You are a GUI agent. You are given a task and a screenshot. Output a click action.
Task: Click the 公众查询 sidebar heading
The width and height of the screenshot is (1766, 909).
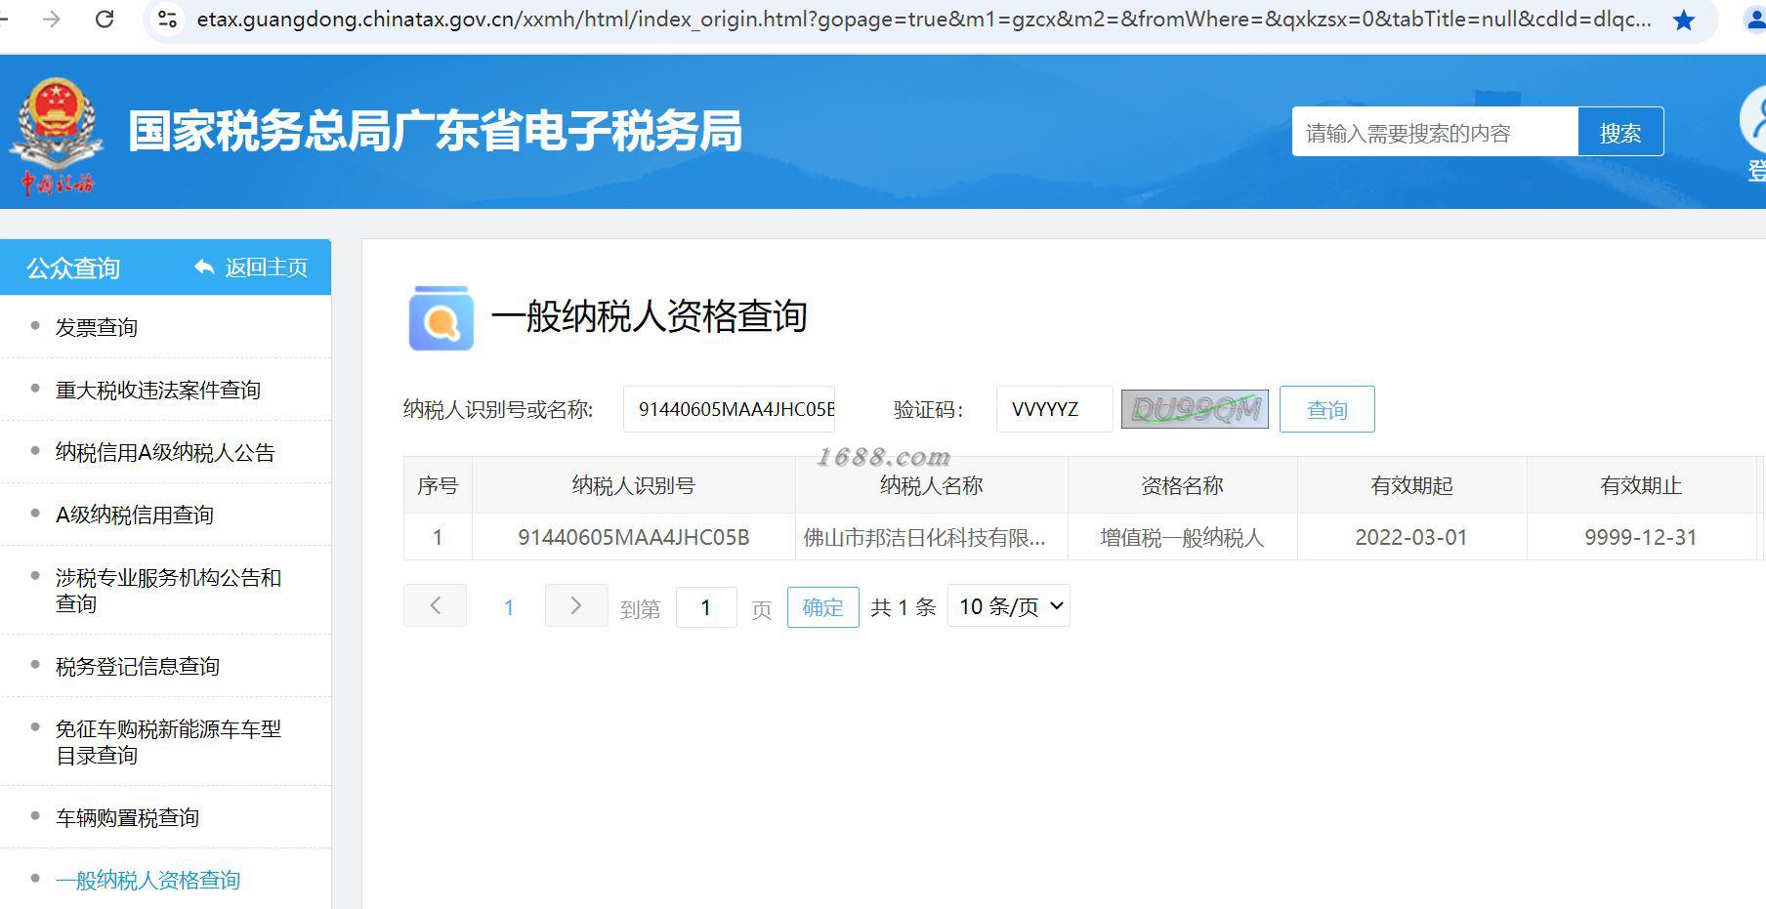[x=73, y=268]
